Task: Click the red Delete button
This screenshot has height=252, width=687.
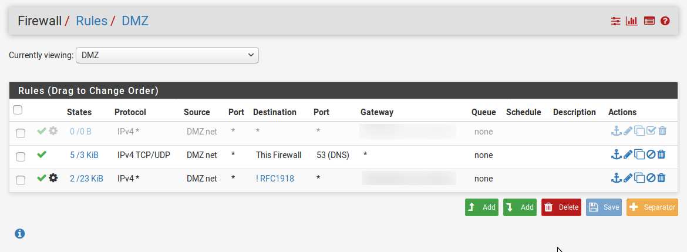Action: click(561, 207)
